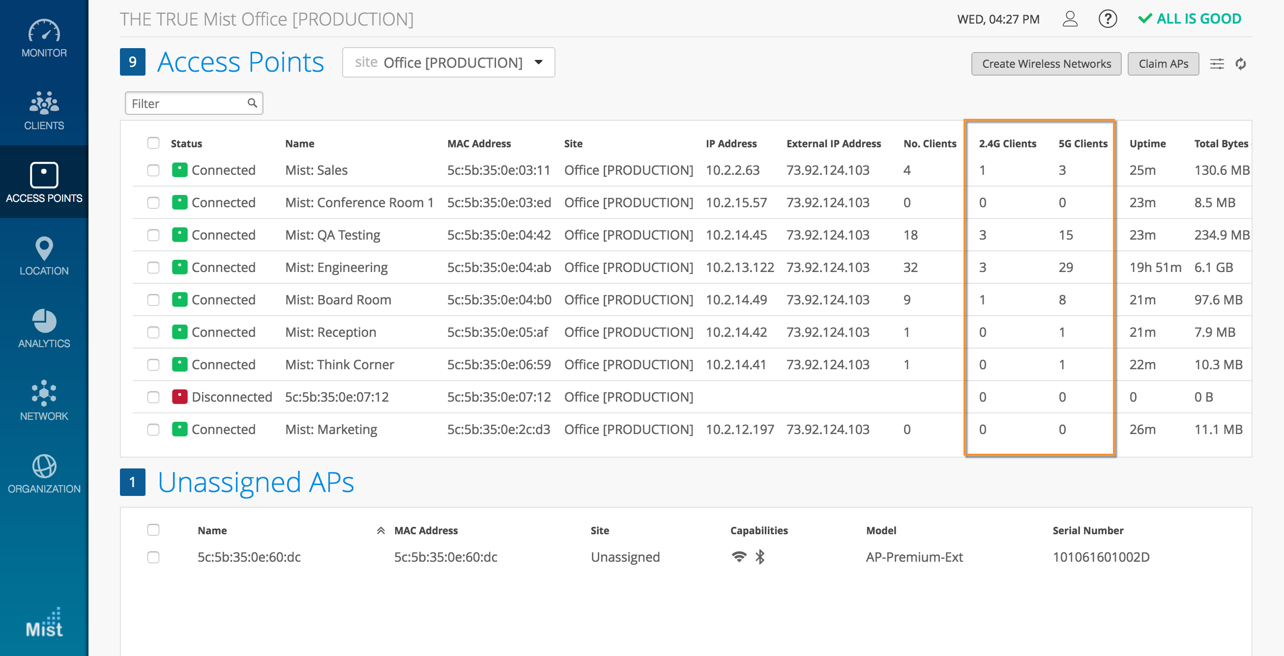The height and width of the screenshot is (656, 1284).
Task: Open the user account icon
Action: point(1070,19)
